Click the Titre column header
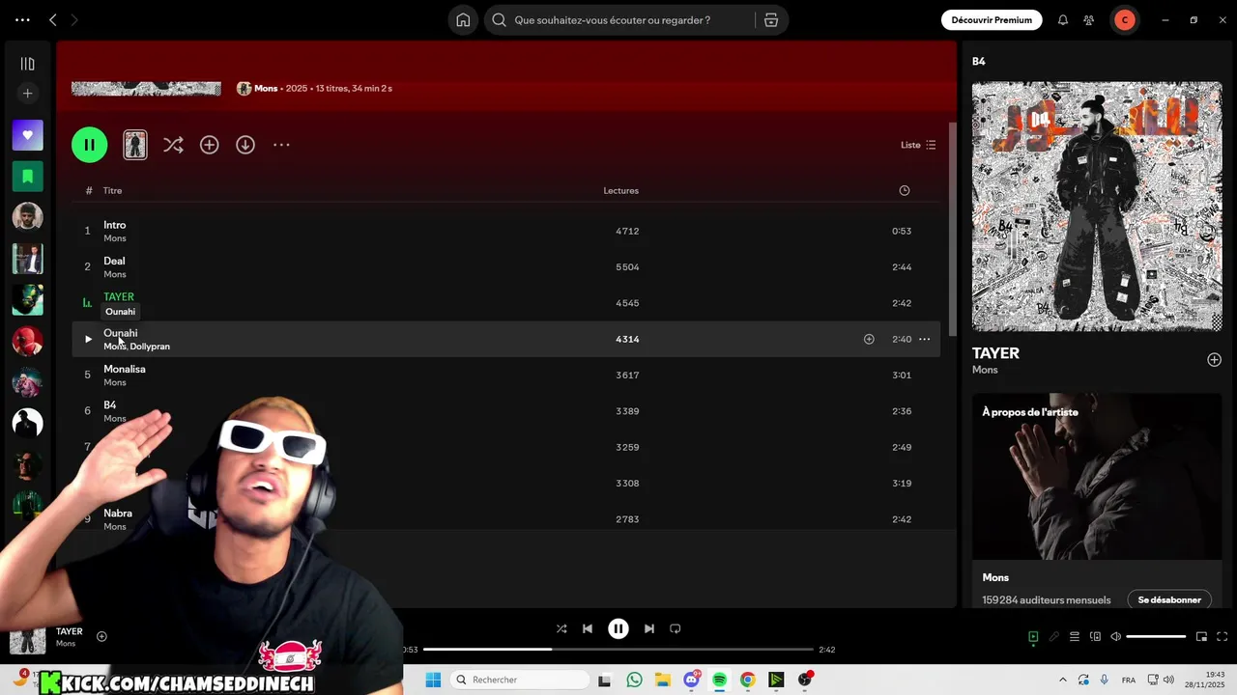 [112, 190]
